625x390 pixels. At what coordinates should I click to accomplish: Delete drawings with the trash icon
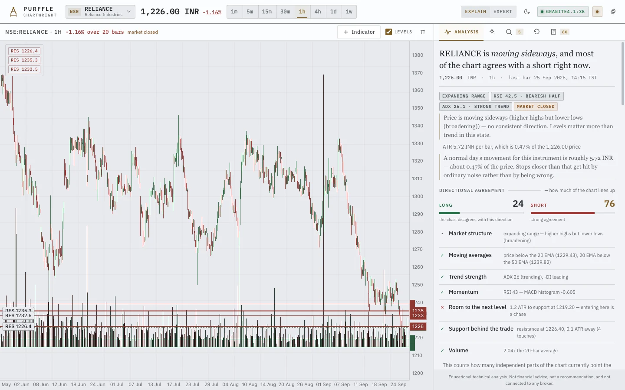coord(423,32)
